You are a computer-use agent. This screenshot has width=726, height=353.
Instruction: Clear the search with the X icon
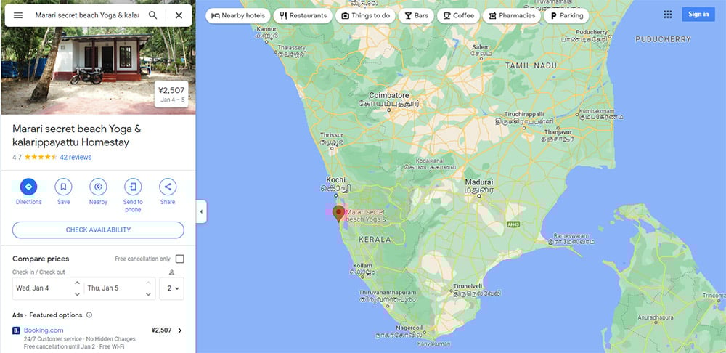coord(179,15)
